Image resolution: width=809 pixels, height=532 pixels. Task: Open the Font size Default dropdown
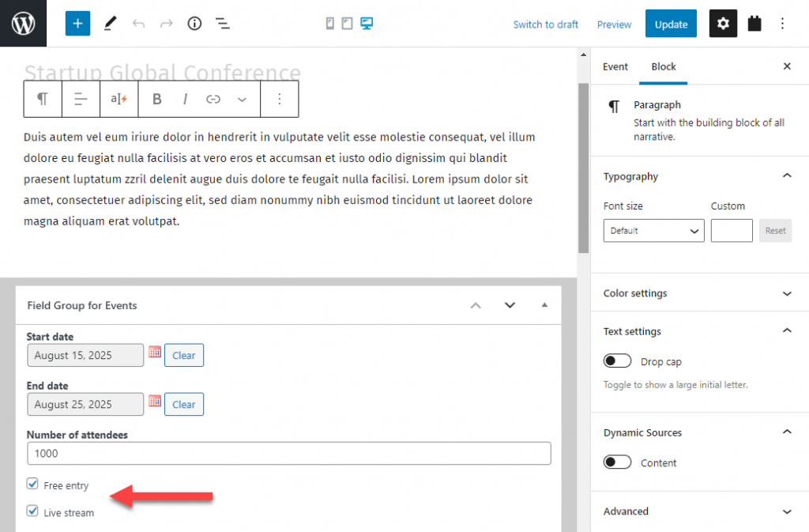click(653, 230)
